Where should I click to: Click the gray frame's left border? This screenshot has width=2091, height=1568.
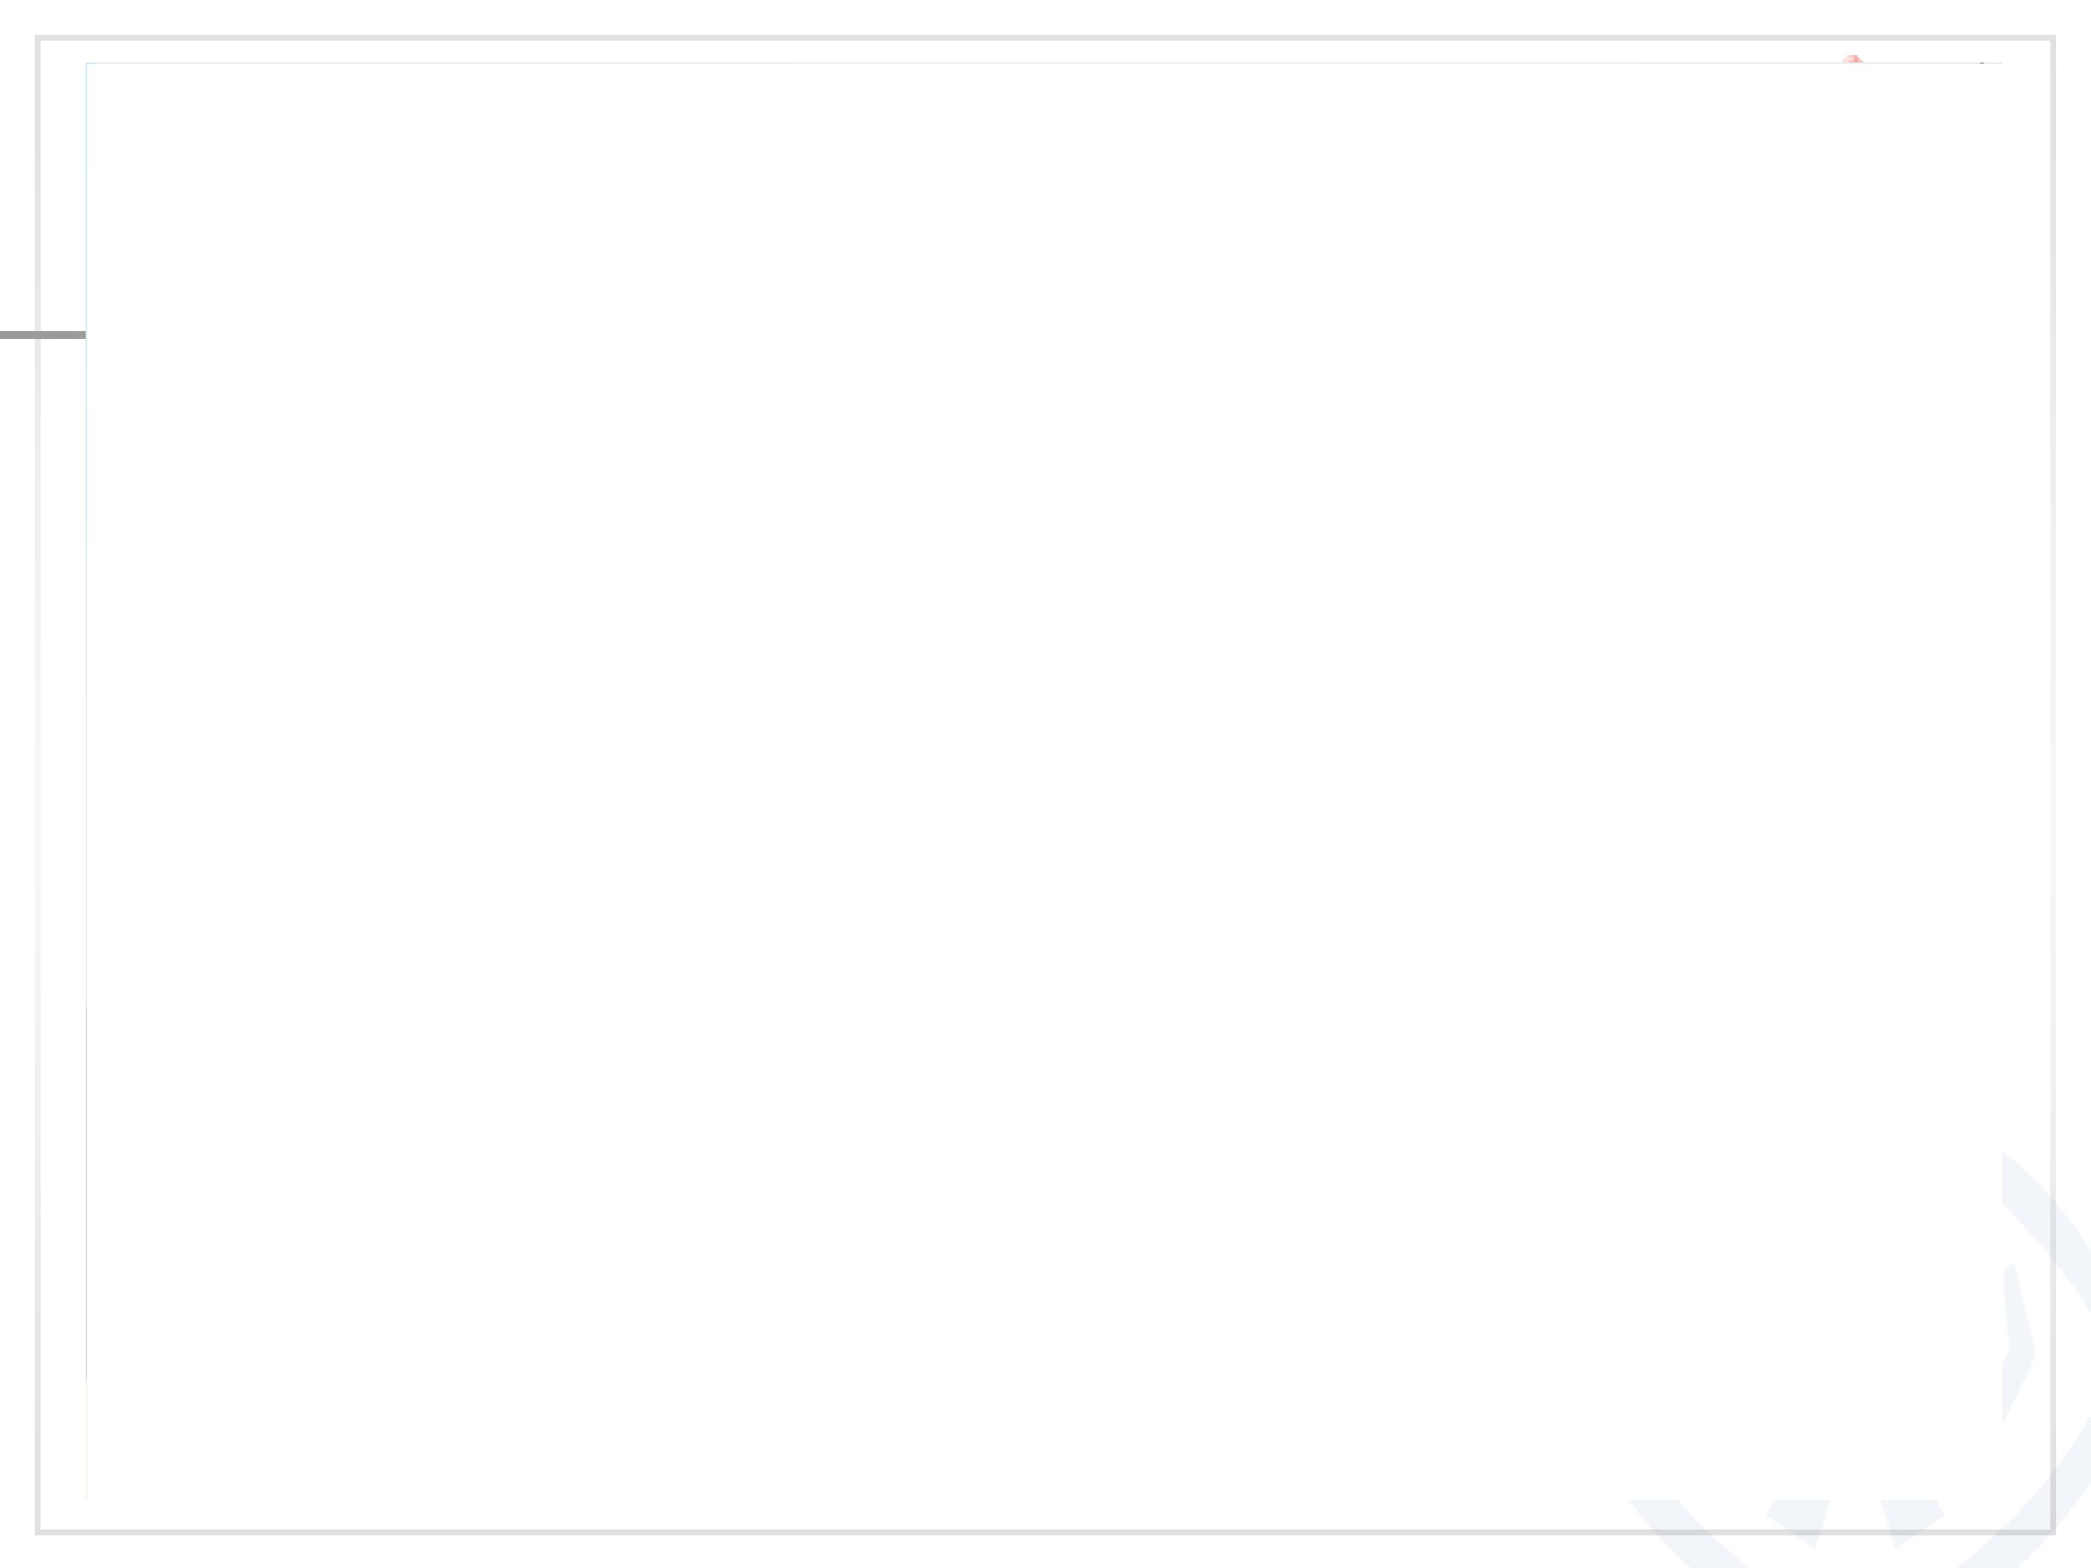(38, 785)
